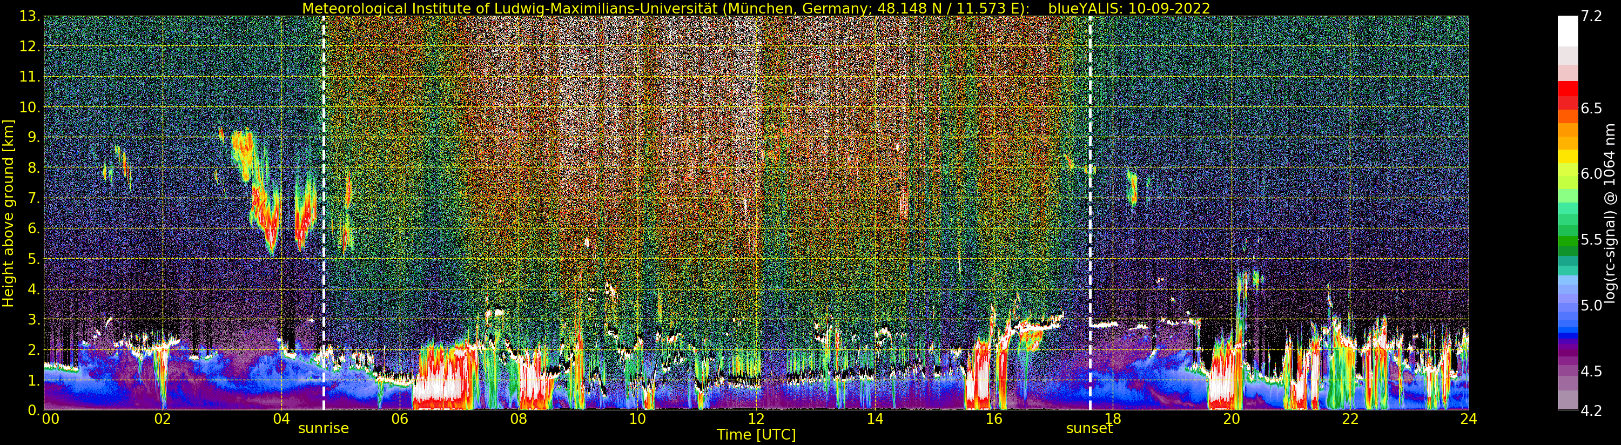Click the 'Height above ground [km]' axis label
The height and width of the screenshot is (445, 1621).
pos(8,213)
